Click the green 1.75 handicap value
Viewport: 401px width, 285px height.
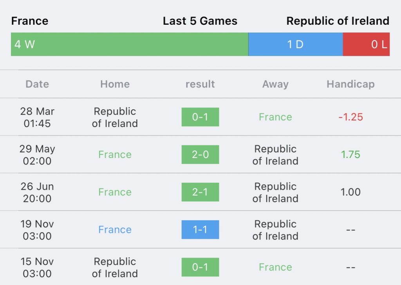coord(350,154)
